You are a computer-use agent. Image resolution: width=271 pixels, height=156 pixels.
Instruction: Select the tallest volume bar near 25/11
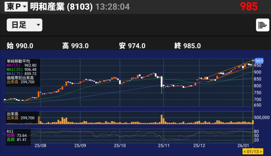[x=161, y=119]
